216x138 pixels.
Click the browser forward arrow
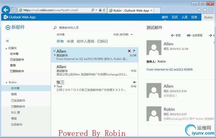point(14,10)
